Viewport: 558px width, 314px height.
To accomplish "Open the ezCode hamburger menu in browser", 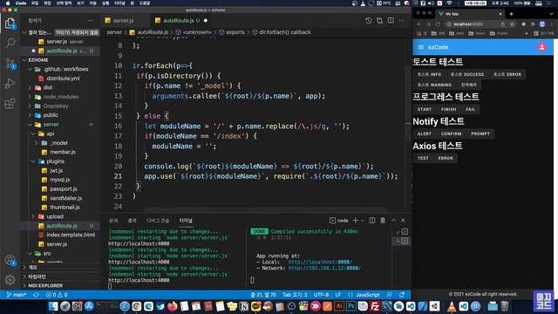I will tap(421, 47).
